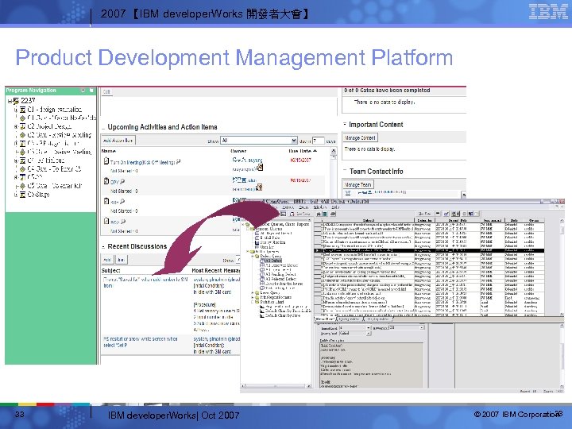The image size is (572, 429).
Task: Collapse the Defect Query folder
Action: 253,257
